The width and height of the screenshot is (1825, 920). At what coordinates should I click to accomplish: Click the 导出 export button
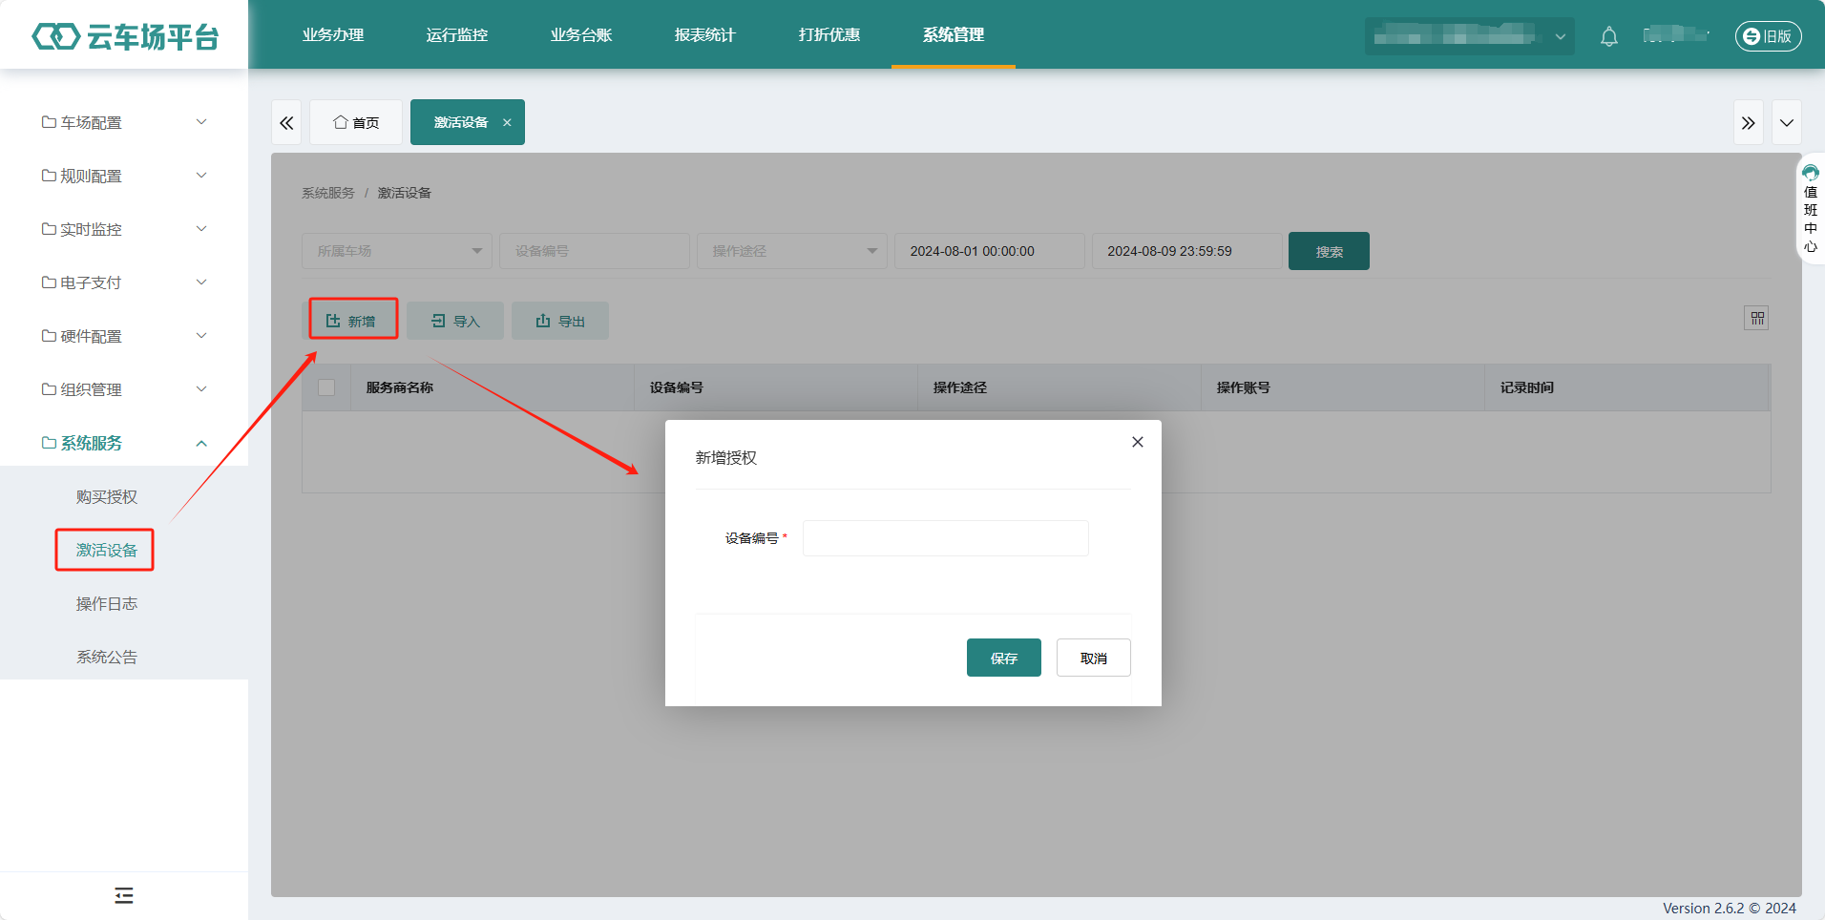tap(560, 321)
